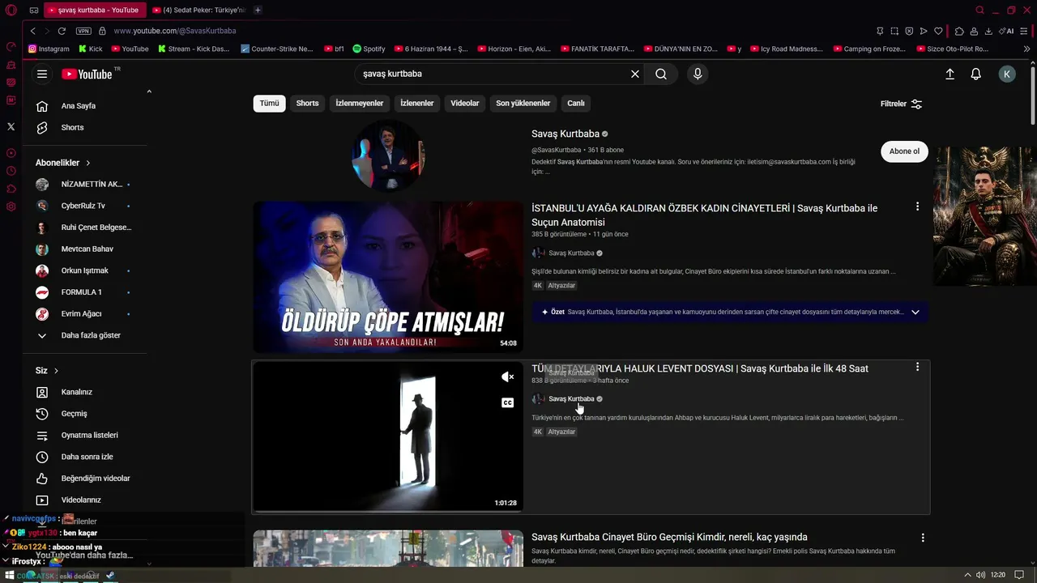
Task: Open the YouTube upload/create icon
Action: pos(950,74)
